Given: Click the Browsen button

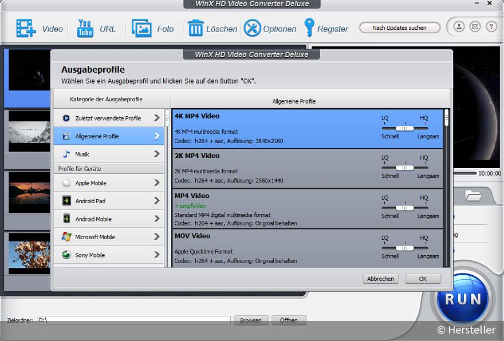Looking at the screenshot, I should 251,320.
